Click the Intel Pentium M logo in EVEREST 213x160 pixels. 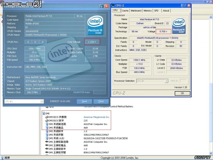pos(95,25)
